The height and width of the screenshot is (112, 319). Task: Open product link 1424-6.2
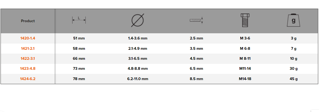pyautogui.click(x=28, y=79)
